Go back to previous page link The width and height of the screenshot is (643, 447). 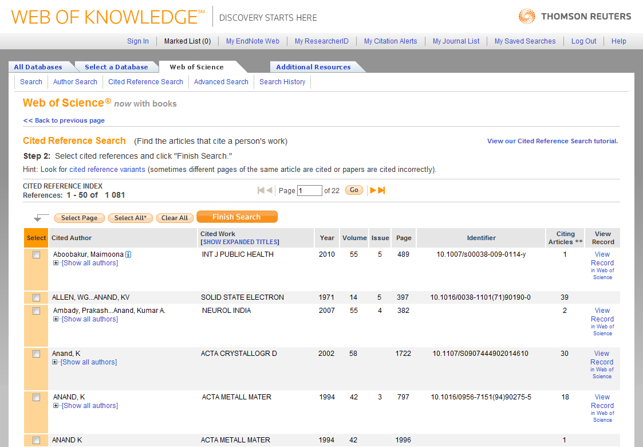(x=64, y=120)
